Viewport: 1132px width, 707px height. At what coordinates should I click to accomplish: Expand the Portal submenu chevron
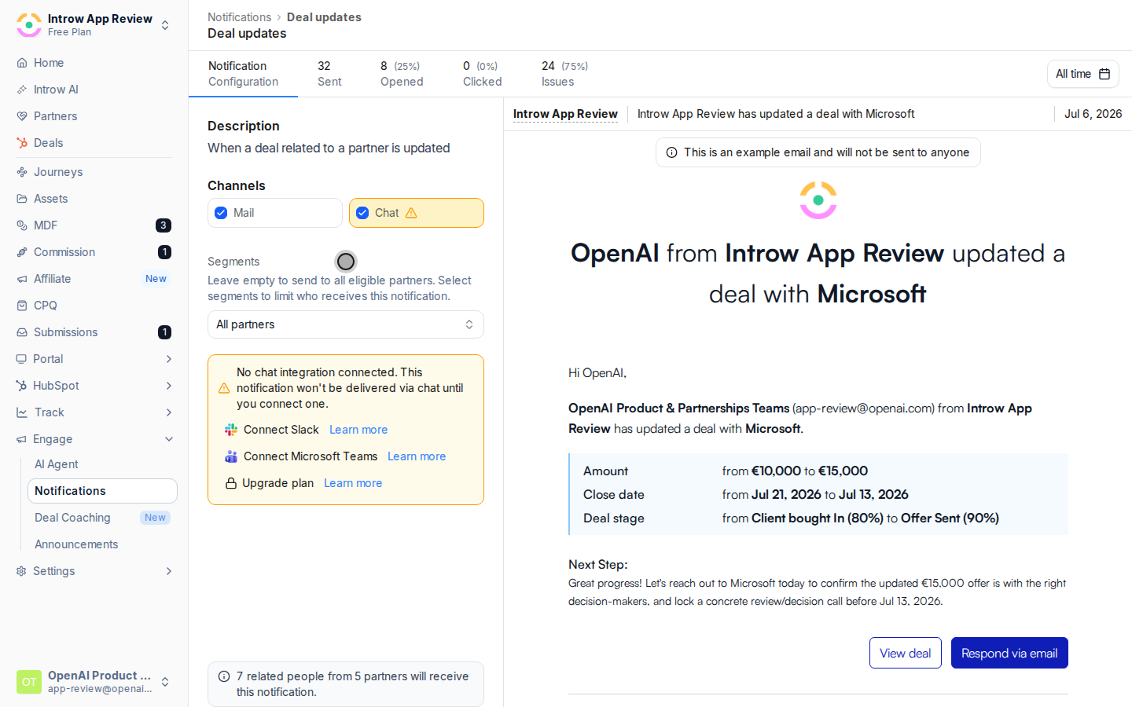click(169, 359)
